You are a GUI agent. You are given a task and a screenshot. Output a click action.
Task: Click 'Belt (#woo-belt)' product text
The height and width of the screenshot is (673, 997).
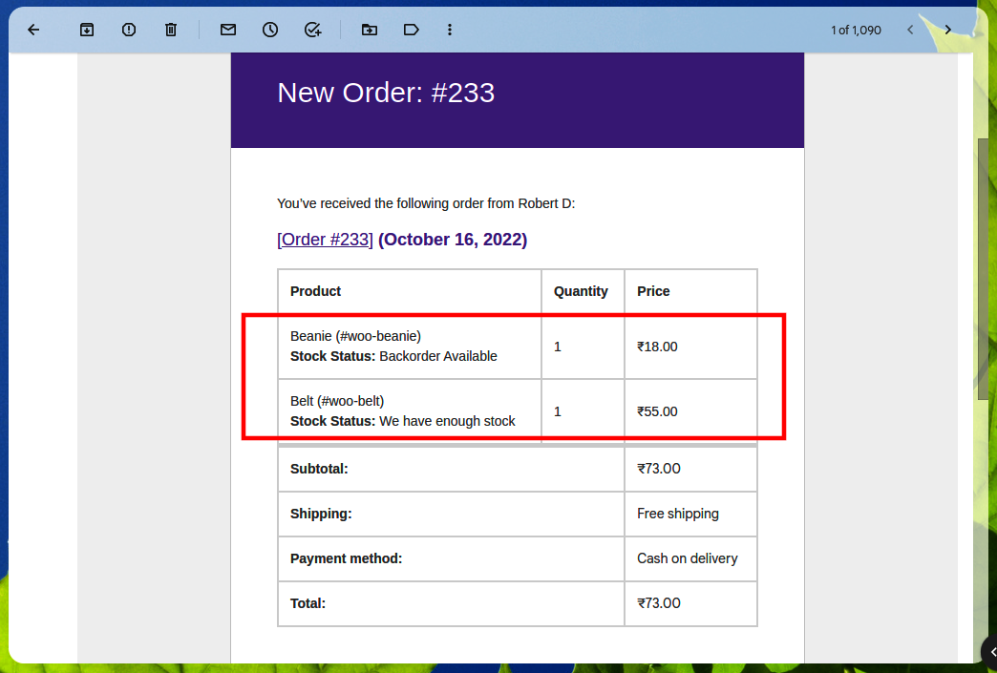tap(337, 401)
